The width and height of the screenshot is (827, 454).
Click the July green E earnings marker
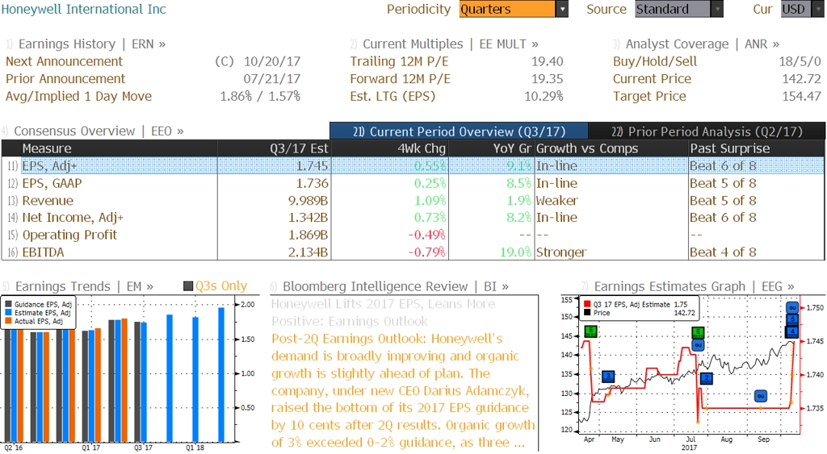point(698,332)
